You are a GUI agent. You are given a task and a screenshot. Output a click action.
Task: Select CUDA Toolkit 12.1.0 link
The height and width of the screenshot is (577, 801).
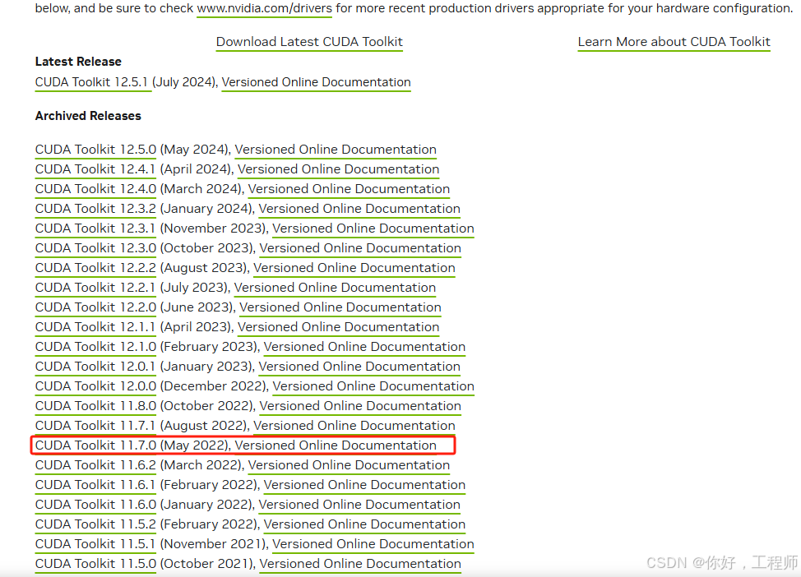(x=95, y=347)
